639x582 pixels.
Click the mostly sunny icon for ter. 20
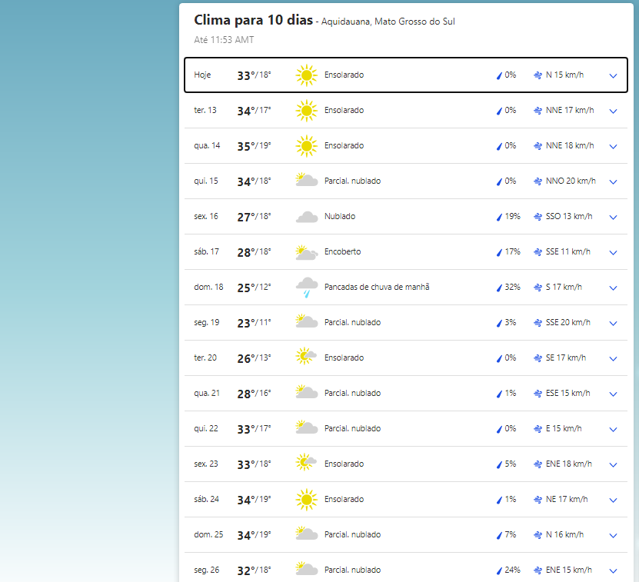click(x=306, y=358)
